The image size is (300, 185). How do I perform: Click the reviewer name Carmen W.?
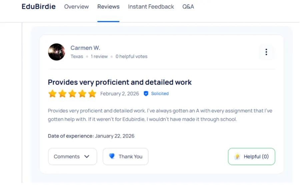click(85, 48)
